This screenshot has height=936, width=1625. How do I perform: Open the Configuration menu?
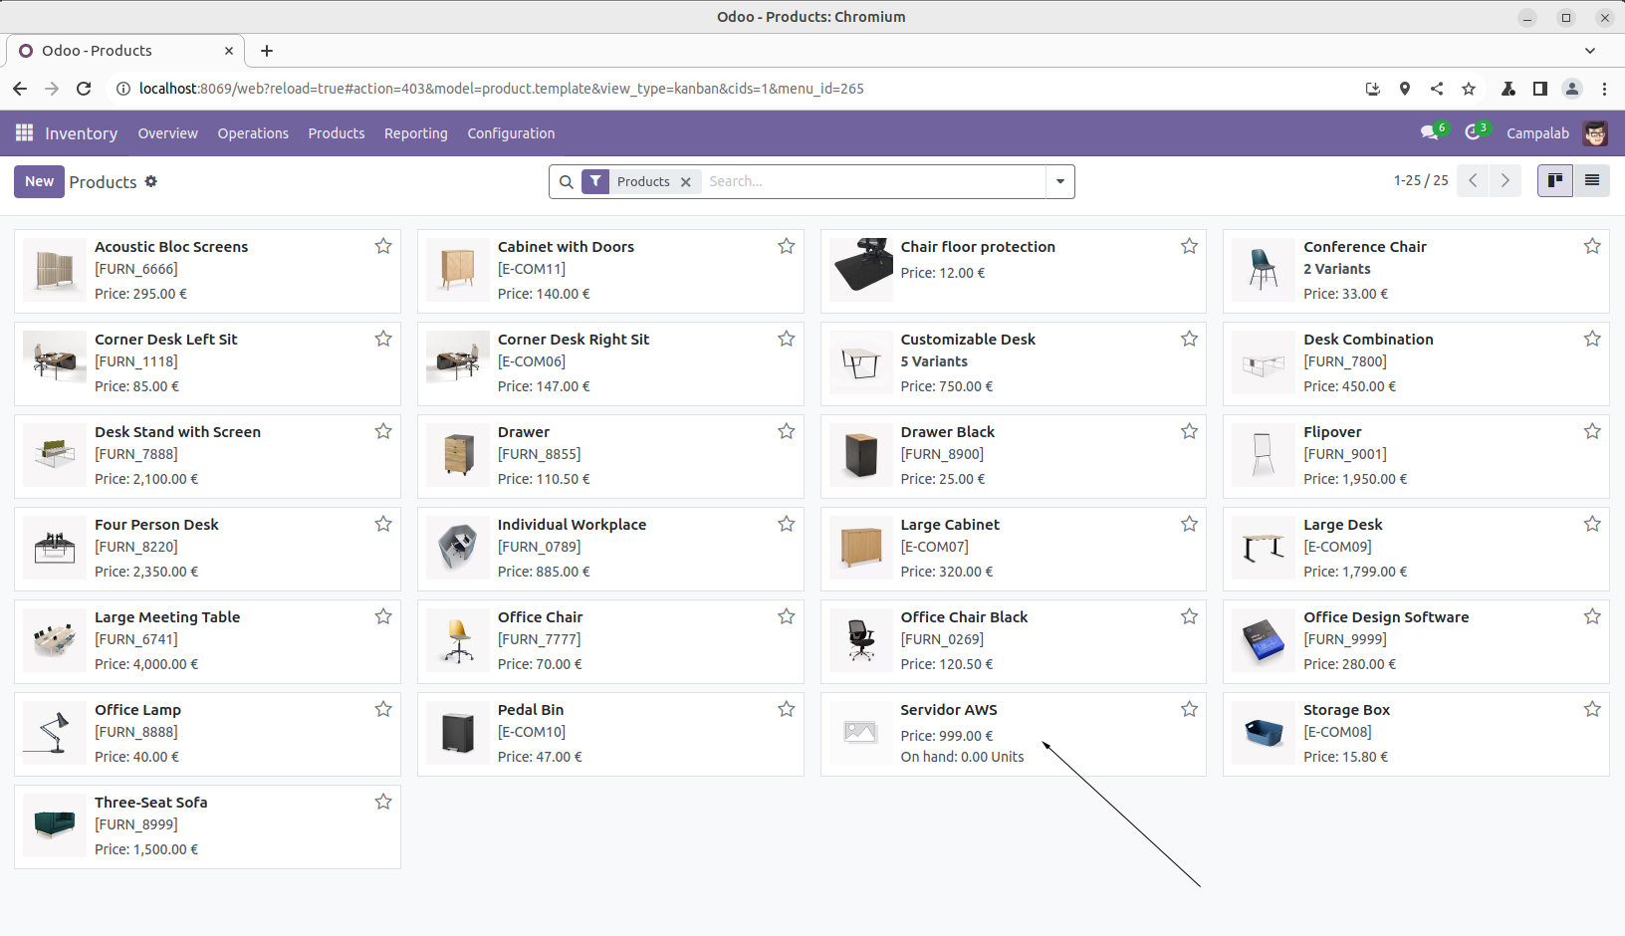(x=511, y=133)
